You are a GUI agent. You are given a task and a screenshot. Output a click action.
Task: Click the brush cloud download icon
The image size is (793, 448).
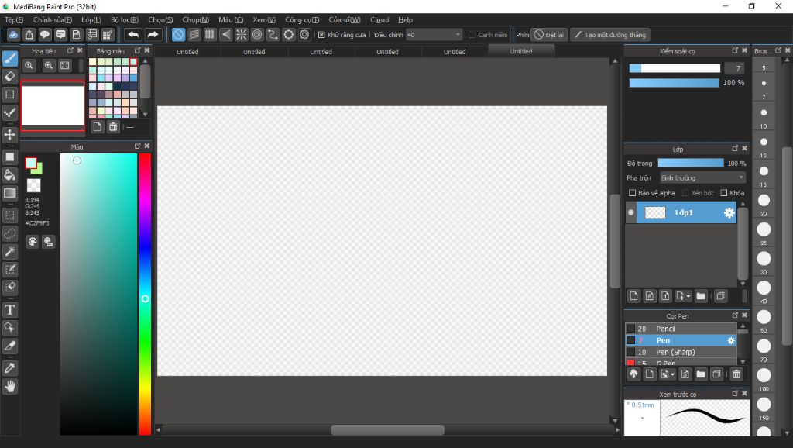coord(633,374)
